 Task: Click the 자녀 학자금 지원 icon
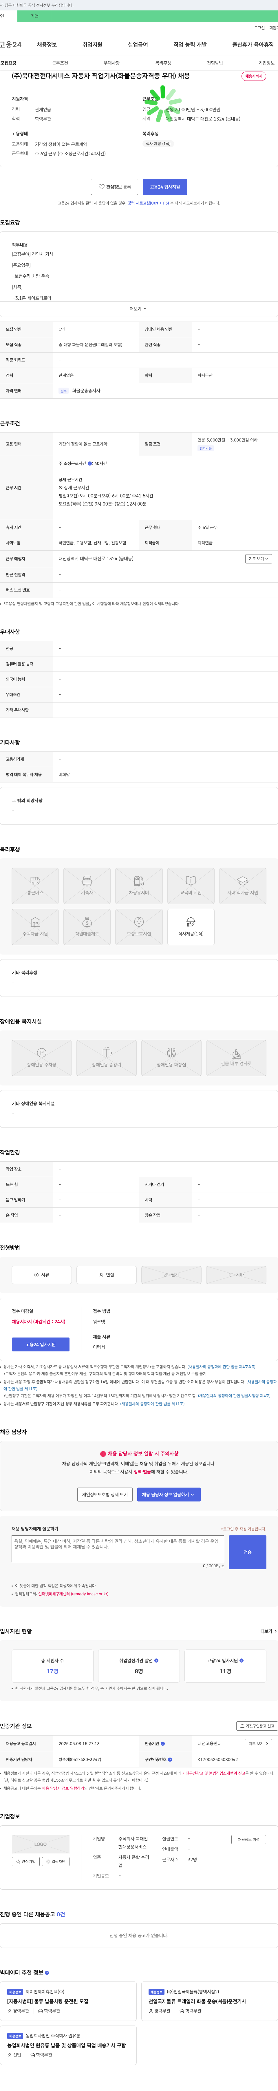point(242,886)
